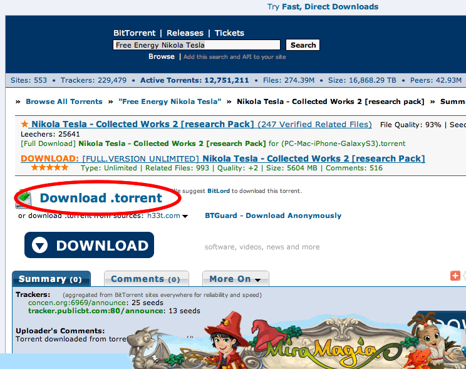Click the red plus share icon
This screenshot has height=369, width=466.
pyautogui.click(x=455, y=276)
